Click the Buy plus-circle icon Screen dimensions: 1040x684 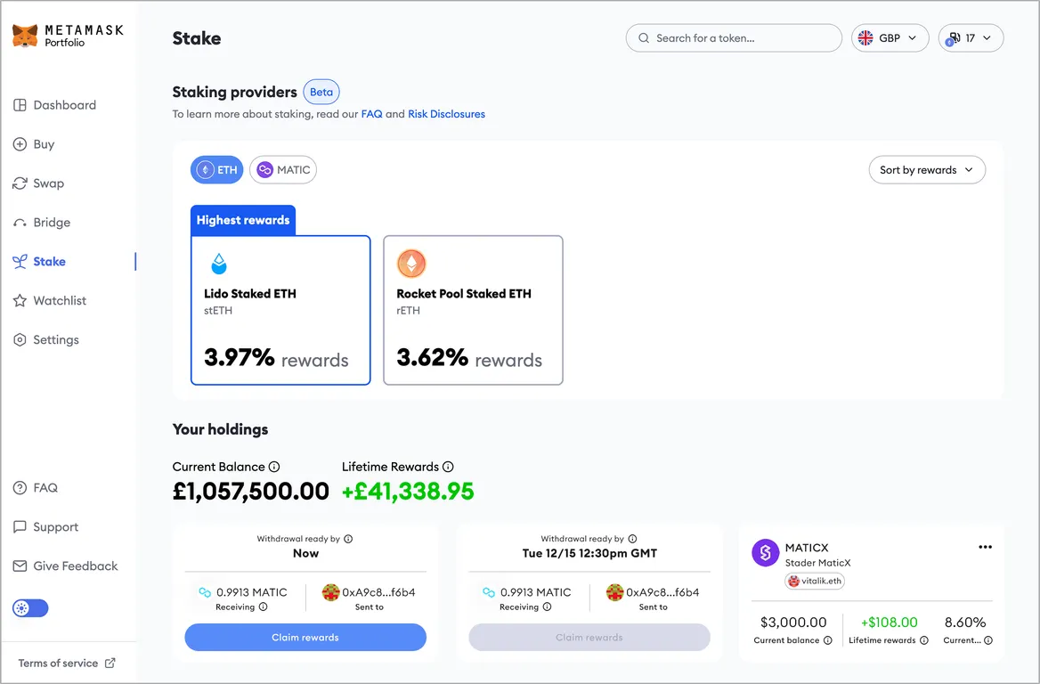tap(20, 144)
